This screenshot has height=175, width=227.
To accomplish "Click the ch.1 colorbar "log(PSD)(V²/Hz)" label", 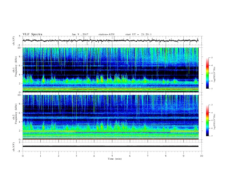I will (x=215, y=74).
